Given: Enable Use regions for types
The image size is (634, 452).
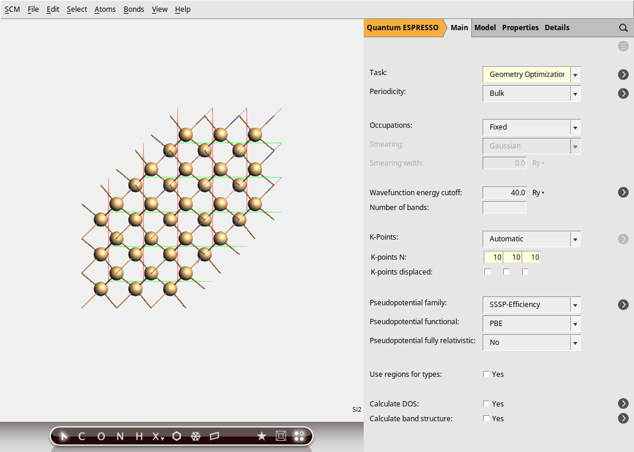Looking at the screenshot, I should pos(486,374).
